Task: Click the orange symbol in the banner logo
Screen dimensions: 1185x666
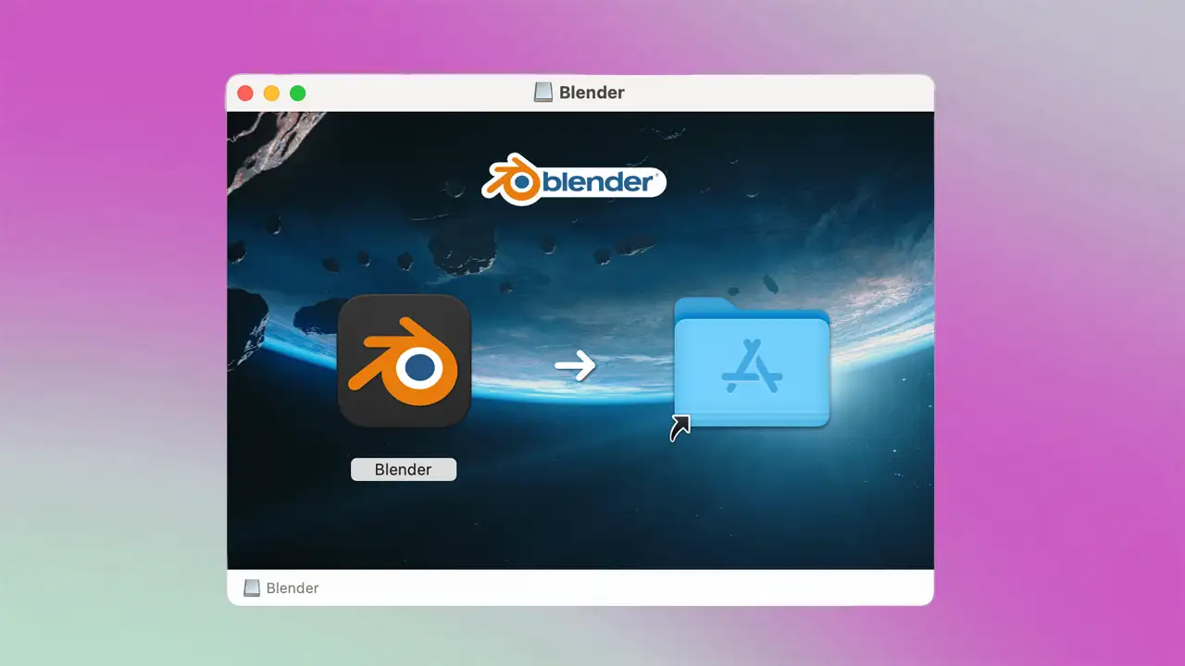Action: coord(509,180)
